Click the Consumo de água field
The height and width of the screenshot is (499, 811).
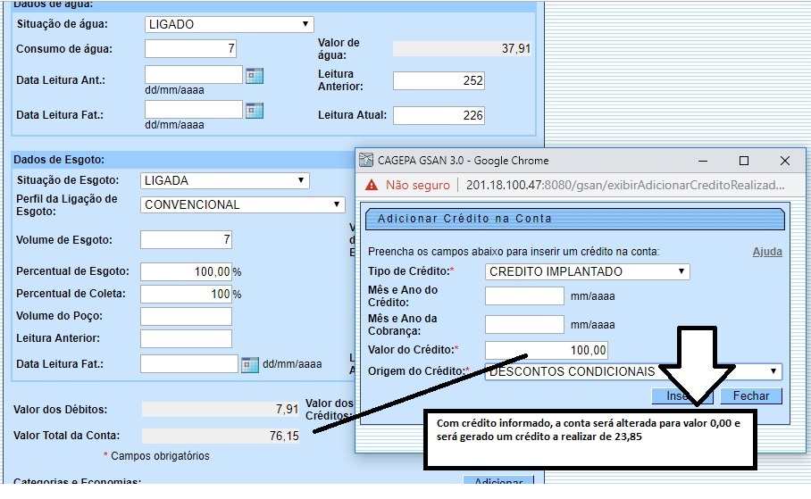(x=191, y=48)
